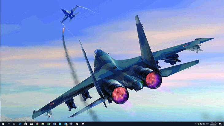Image resolution: width=224 pixels, height=126 pixels.
Task: Launch Google Chrome from the taskbar
Action: click(37, 124)
